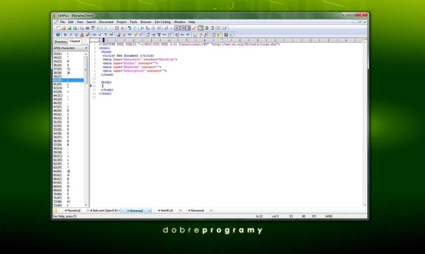Insert paragraph tag with pilcrow icon
Viewport: 425px width, 254px height.
[106, 34]
